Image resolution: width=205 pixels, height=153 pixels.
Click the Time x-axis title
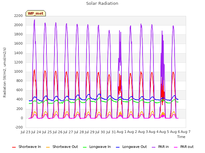pos(181,137)
